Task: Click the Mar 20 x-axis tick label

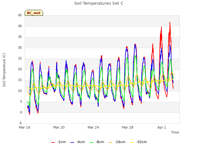Action: pos(59,127)
